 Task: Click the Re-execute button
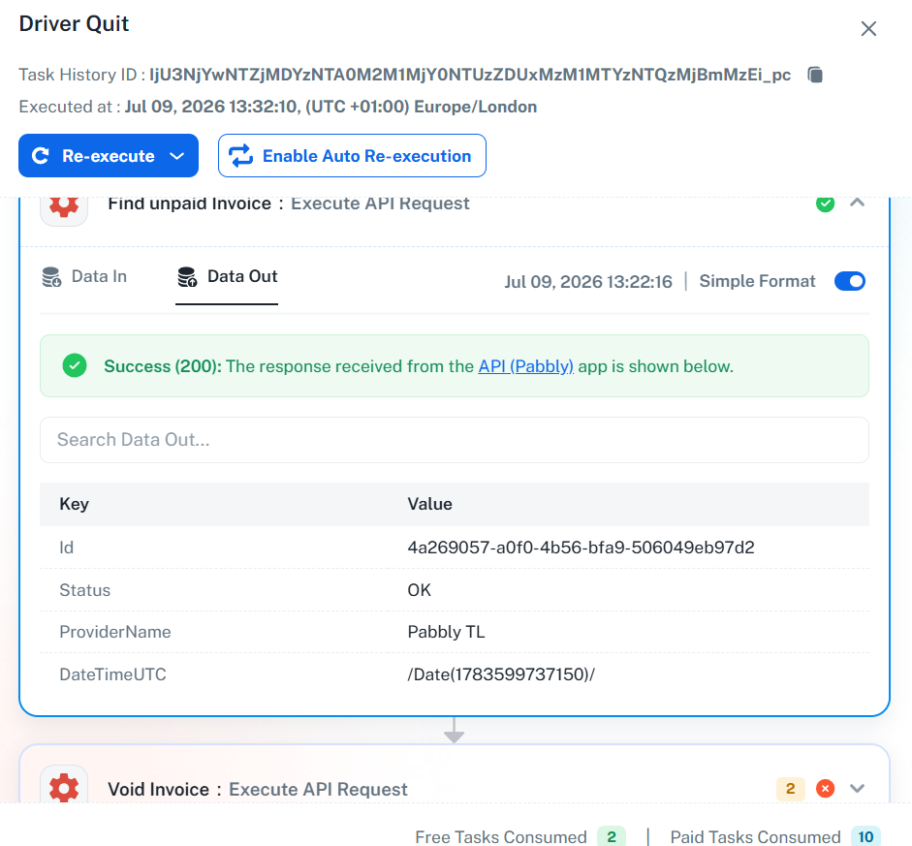pyautogui.click(x=109, y=156)
